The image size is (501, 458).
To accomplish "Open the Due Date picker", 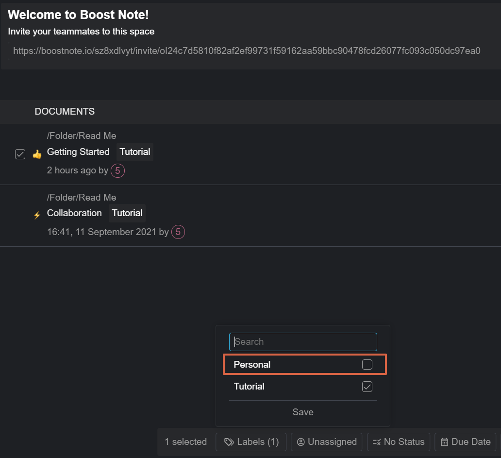I will pos(466,441).
